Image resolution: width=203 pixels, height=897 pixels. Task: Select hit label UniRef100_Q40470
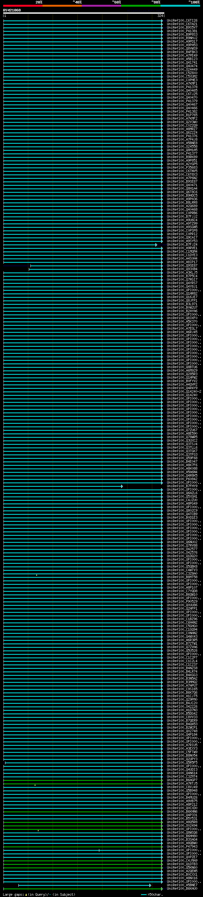pyautogui.click(x=182, y=98)
